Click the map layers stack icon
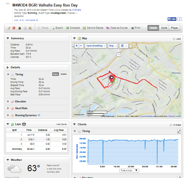The image size is (184, 178). (123, 46)
